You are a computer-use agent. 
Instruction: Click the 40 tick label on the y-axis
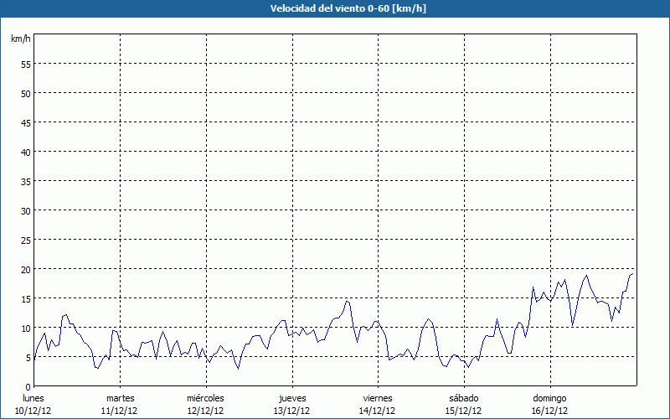(25, 152)
